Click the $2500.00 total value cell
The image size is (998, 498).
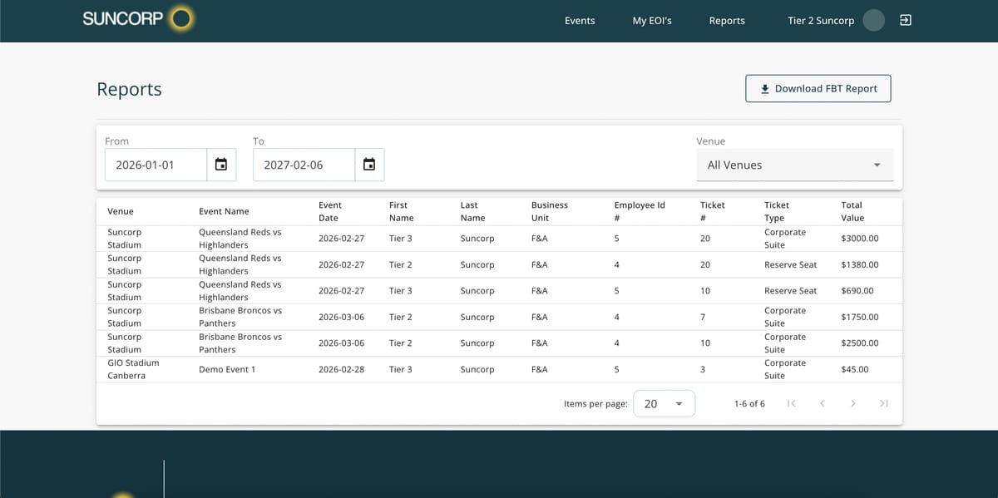click(860, 343)
